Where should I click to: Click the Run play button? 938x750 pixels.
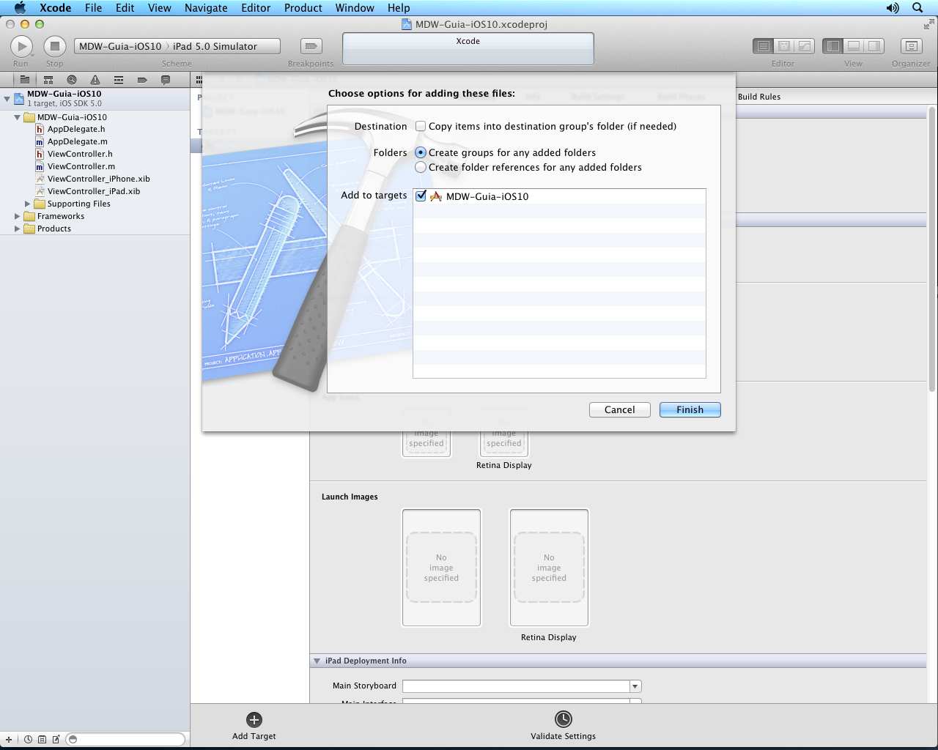coord(21,46)
